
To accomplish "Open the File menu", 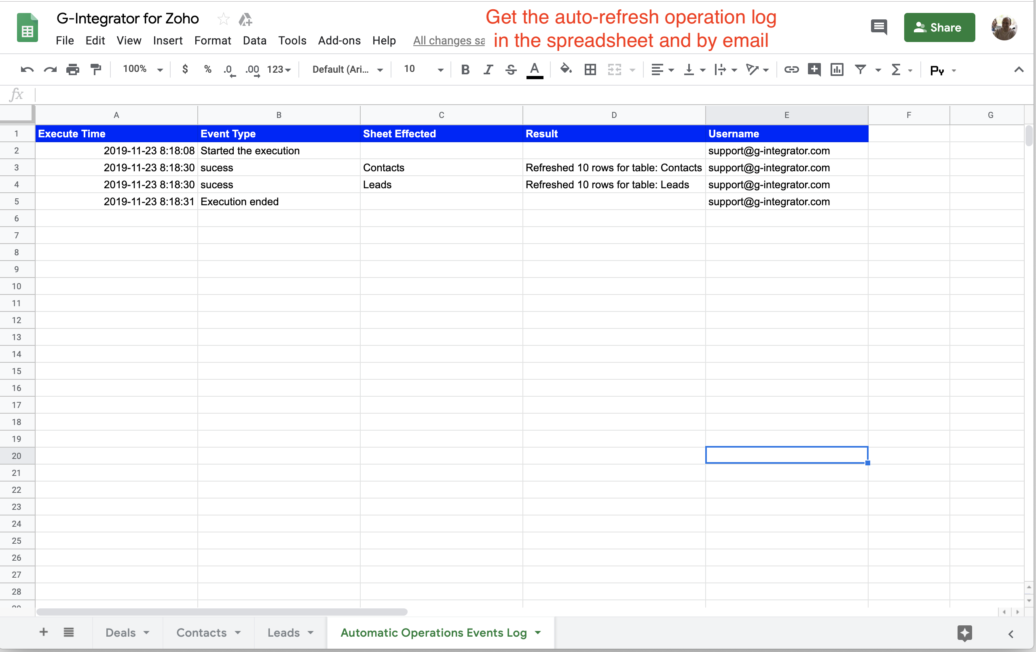I will (x=65, y=40).
